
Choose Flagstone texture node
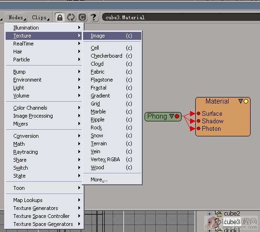click(x=112, y=80)
